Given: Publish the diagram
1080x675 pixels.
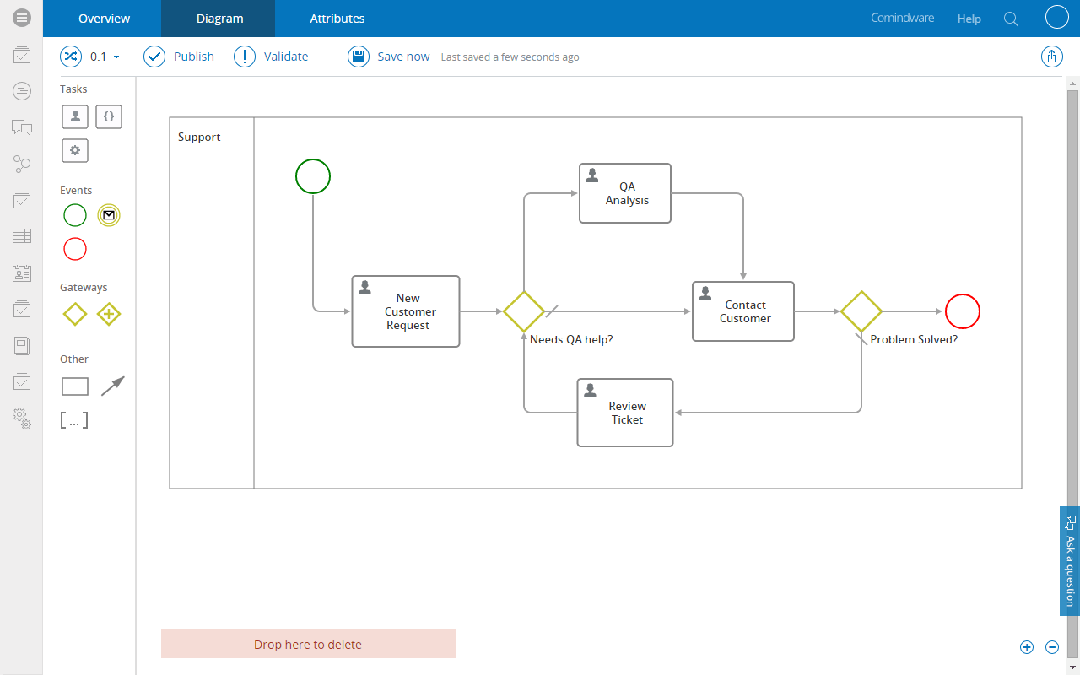Looking at the screenshot, I should 178,56.
